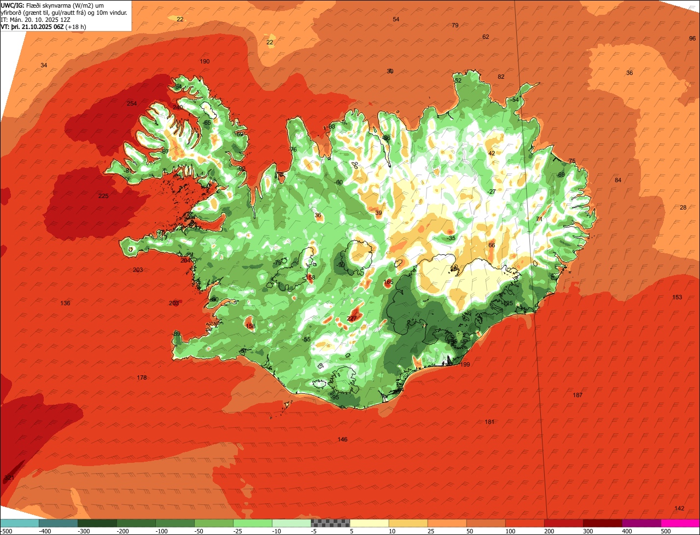Click the init time 'IT: Mán. 20. 10. 2025 12Z'

pyautogui.click(x=37, y=19)
